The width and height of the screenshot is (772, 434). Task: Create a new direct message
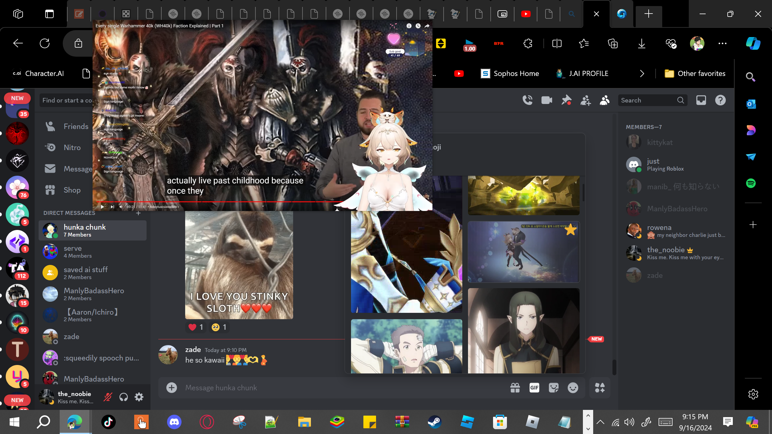[x=138, y=213]
